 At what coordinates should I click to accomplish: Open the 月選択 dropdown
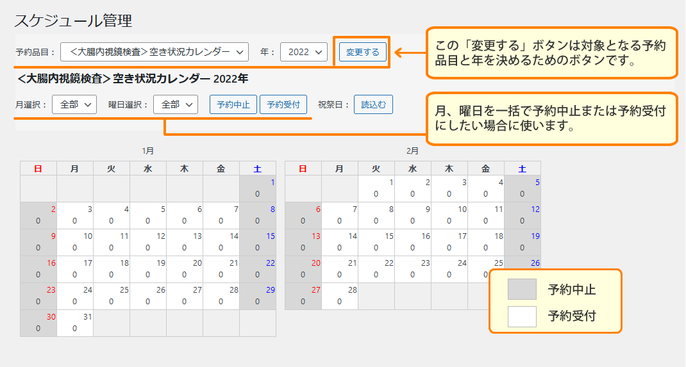tap(74, 104)
